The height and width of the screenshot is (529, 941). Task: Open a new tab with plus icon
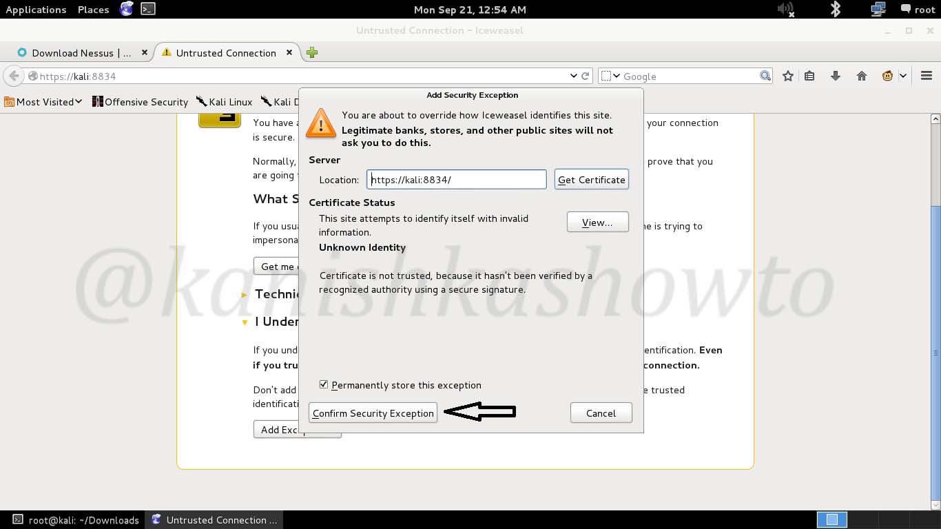pos(312,52)
